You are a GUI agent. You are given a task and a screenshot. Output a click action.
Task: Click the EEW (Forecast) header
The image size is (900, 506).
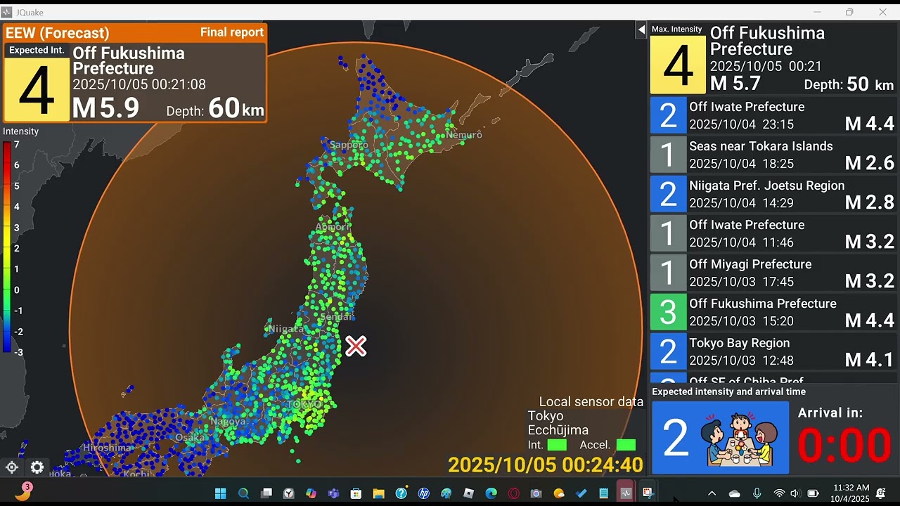(58, 32)
